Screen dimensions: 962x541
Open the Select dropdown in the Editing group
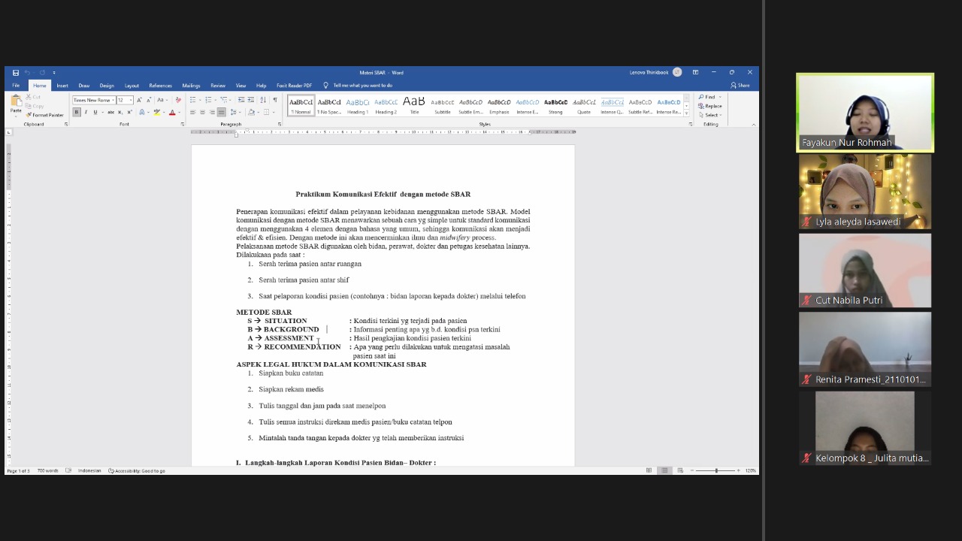coord(709,115)
